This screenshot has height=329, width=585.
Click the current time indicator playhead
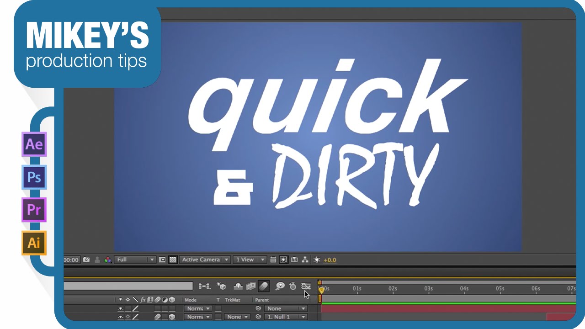pos(321,290)
